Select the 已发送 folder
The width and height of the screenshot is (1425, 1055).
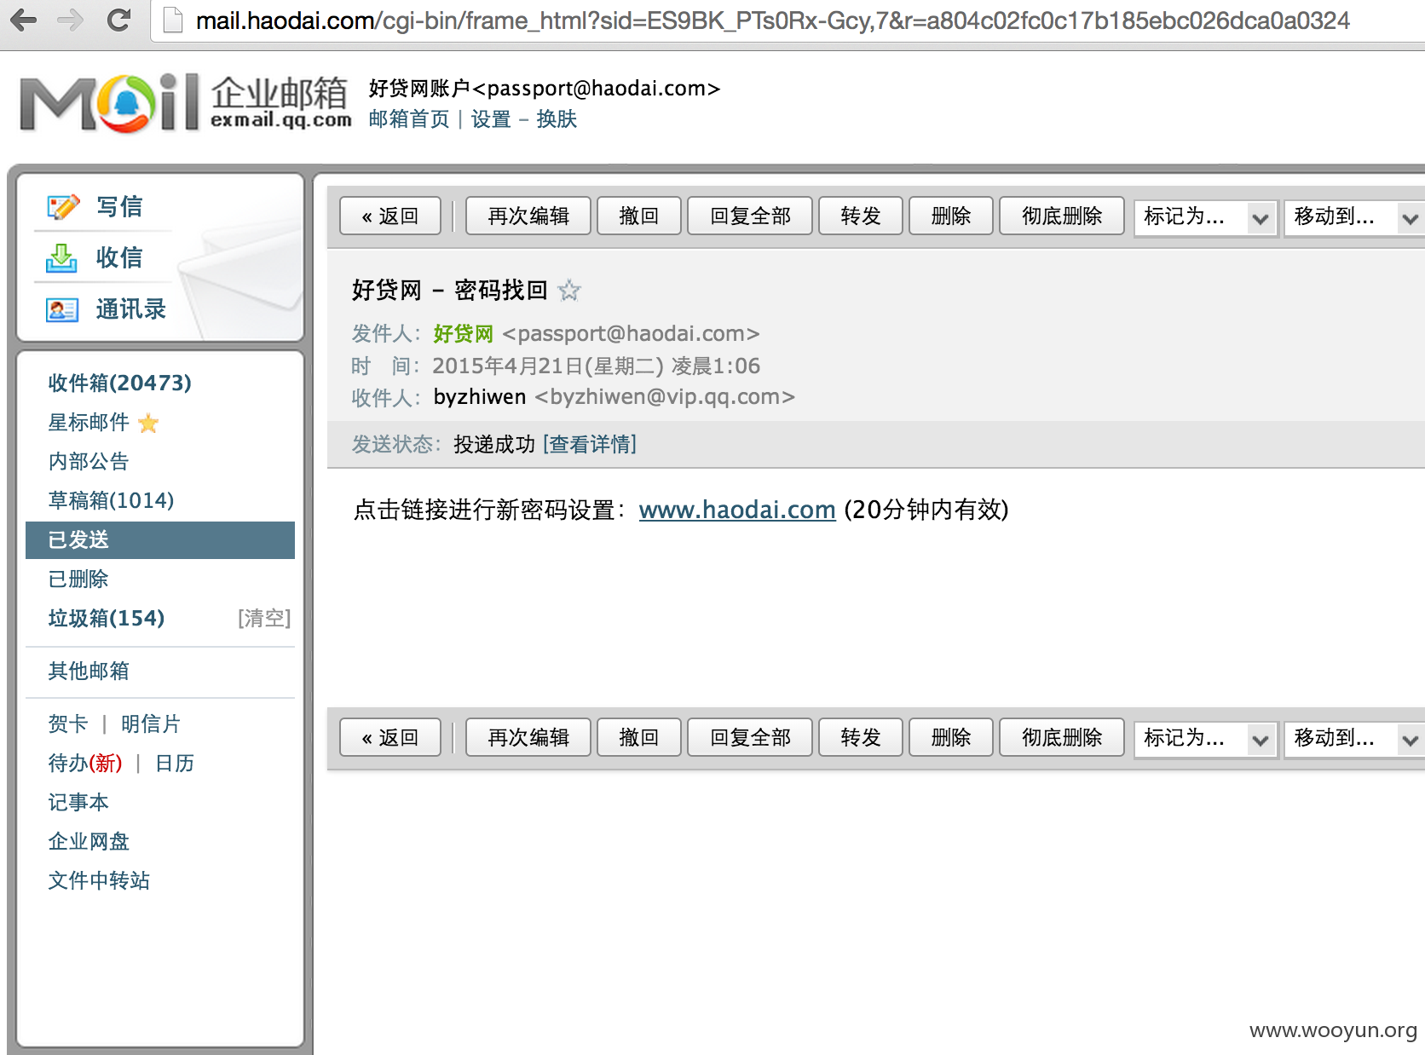coord(160,540)
